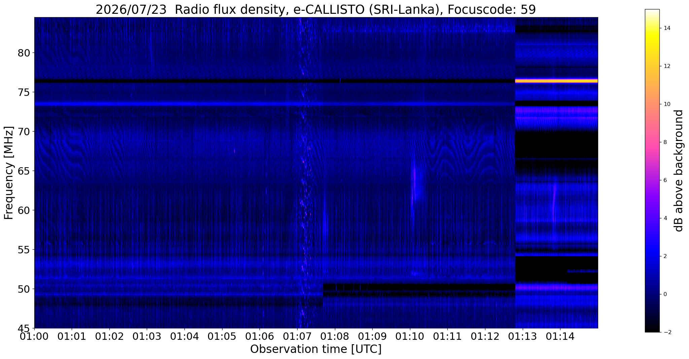
Task: Click the colorbar tick value 14
Action: 666,28
